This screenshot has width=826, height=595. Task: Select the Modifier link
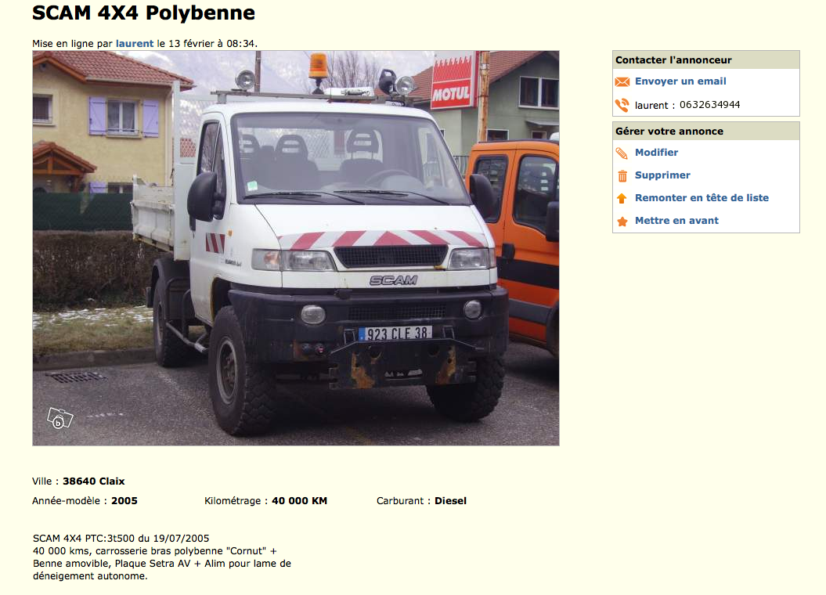656,152
